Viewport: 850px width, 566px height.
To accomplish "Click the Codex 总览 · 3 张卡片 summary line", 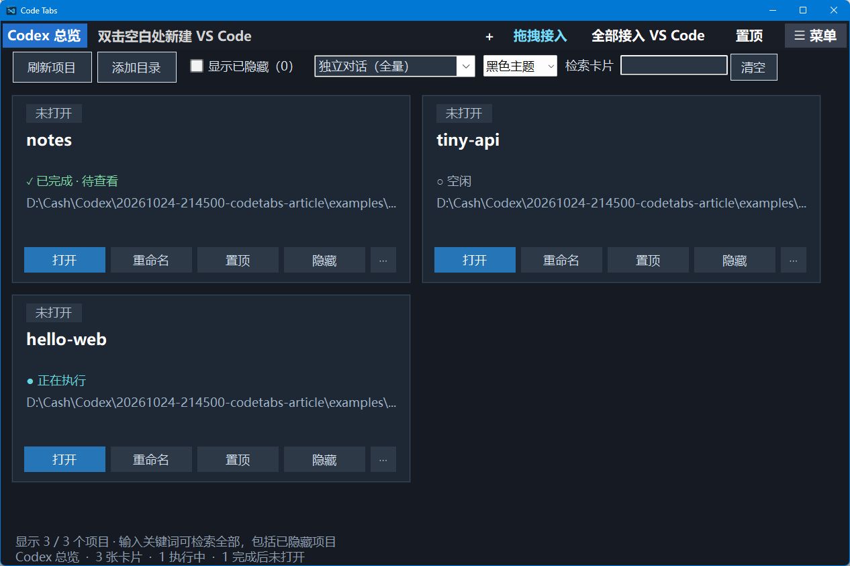I will coord(160,557).
